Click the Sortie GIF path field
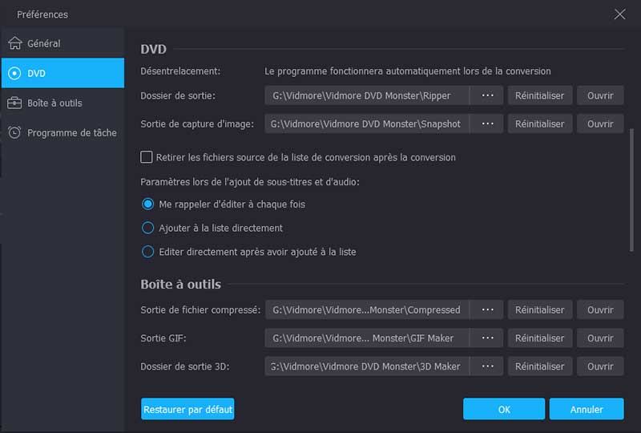Screen dimensions: 641x433 coord(367,338)
